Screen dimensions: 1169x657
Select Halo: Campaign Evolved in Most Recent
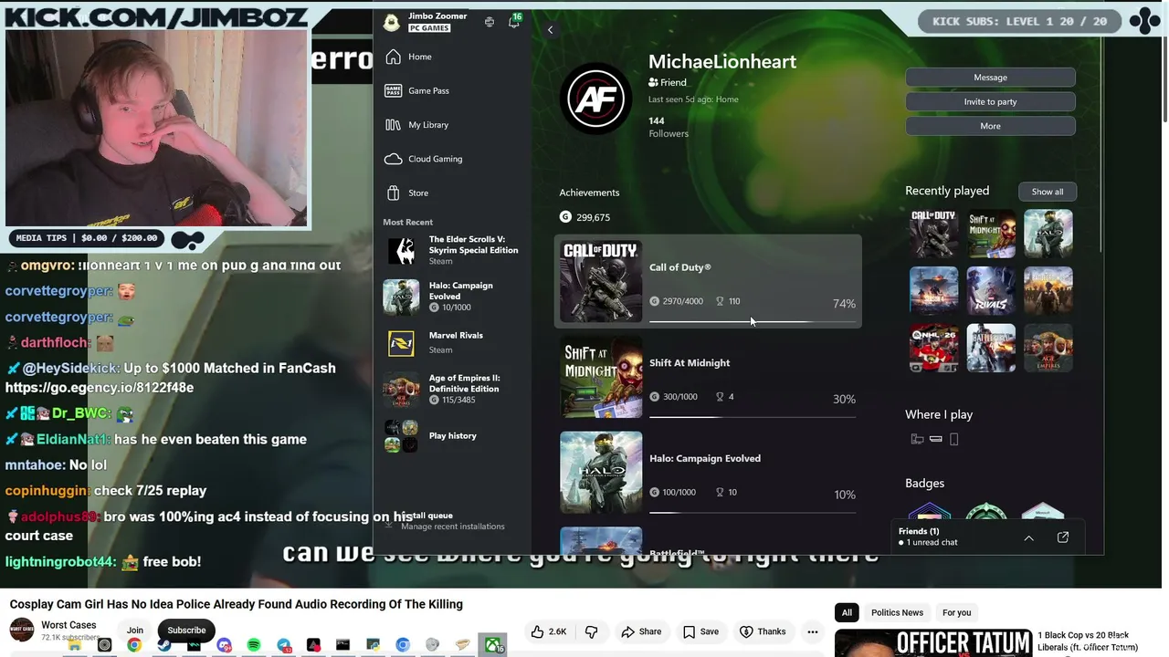coord(452,297)
